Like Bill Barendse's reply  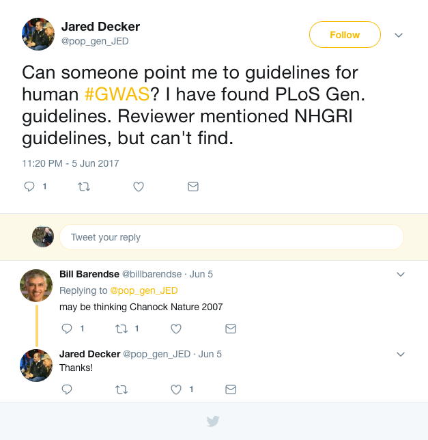(x=175, y=329)
